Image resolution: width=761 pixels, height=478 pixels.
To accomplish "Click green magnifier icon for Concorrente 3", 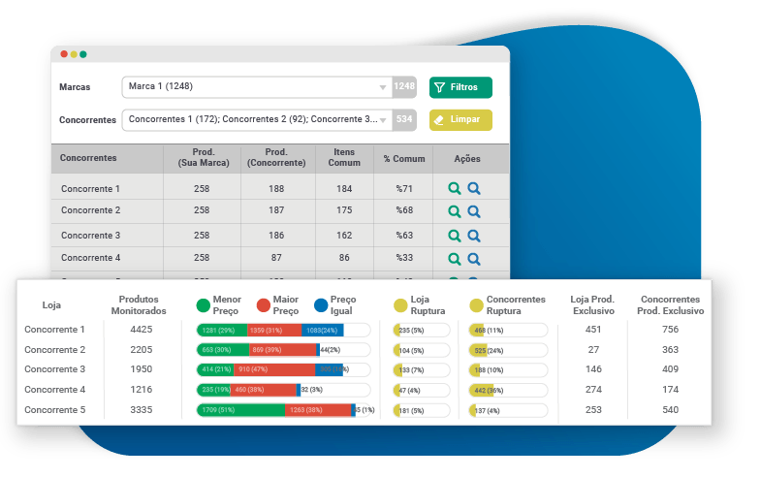I will pyautogui.click(x=454, y=236).
